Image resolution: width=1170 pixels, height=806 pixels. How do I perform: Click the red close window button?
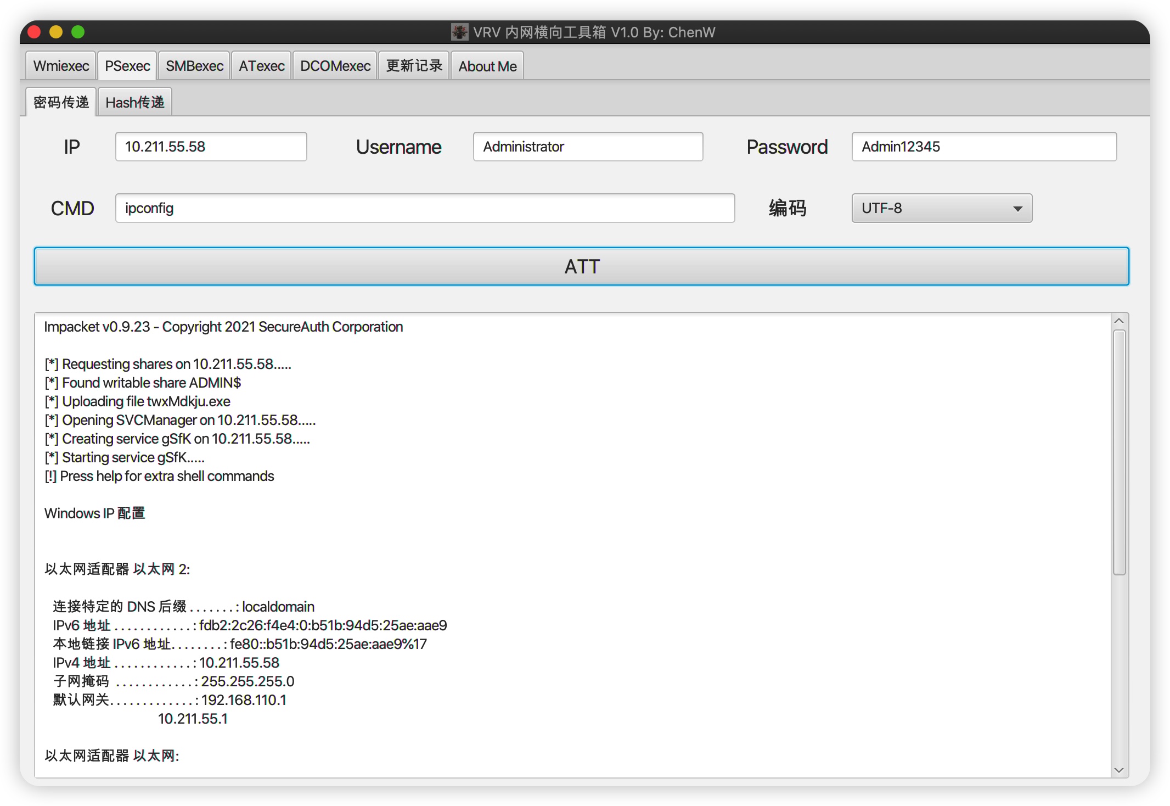coord(35,32)
